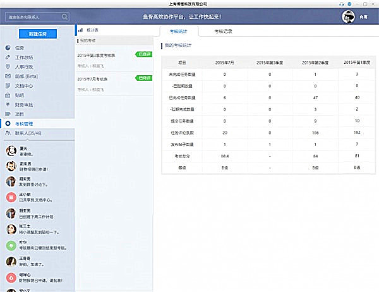Image resolution: width=379 pixels, height=292 pixels.
Task: Switch to the 考核记录 tab
Action: click(x=224, y=30)
